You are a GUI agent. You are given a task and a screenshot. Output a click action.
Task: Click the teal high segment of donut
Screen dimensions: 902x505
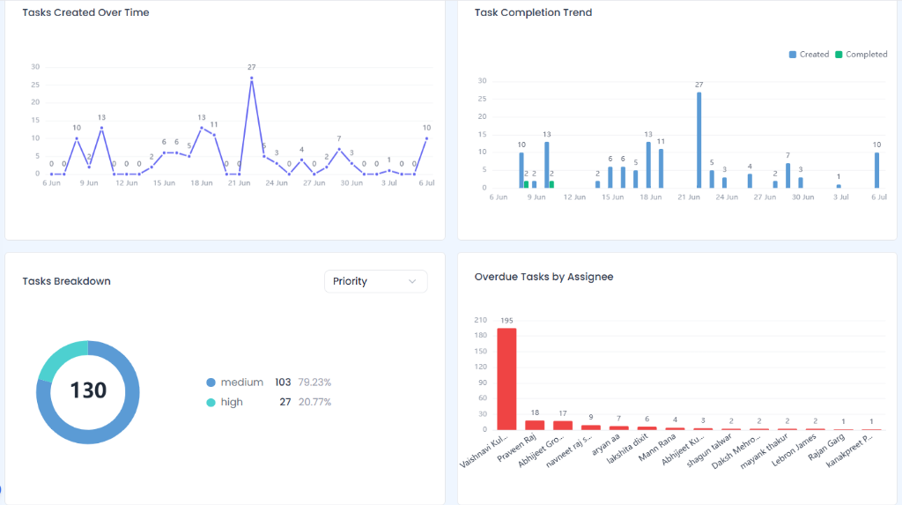[x=61, y=358]
